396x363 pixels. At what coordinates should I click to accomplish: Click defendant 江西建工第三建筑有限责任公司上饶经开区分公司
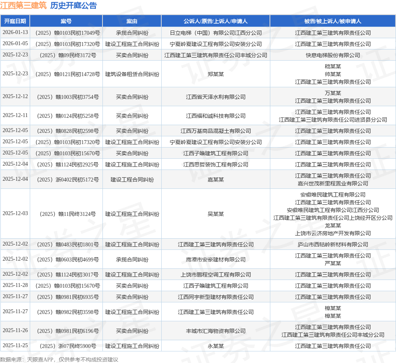pyautogui.click(x=333, y=218)
